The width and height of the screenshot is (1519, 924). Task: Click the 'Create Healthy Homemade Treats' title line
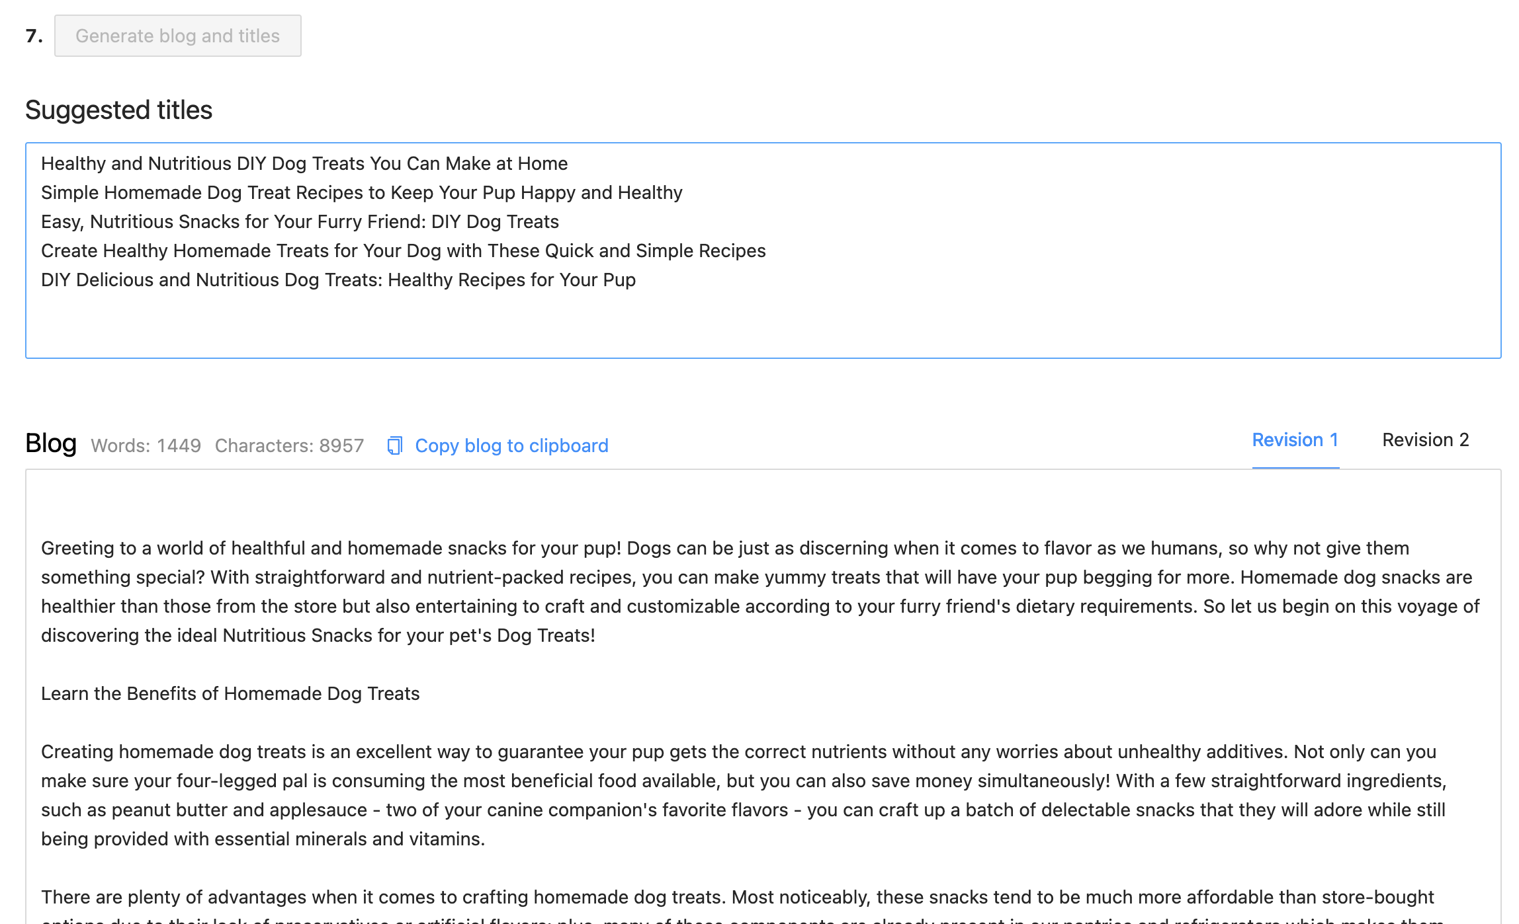pos(403,250)
